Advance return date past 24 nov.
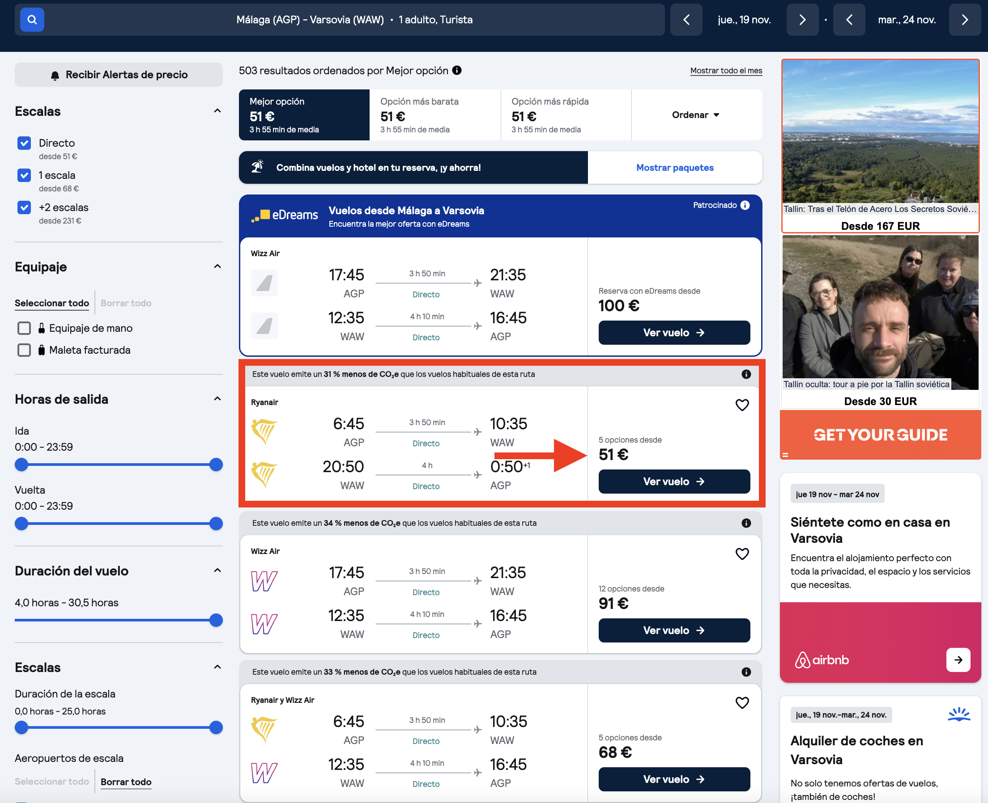Image resolution: width=988 pixels, height=803 pixels. pyautogui.click(x=965, y=19)
